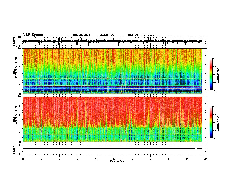Viewport: 231px width, 178px height.
Task: Click the "VLF Spectra" plot title
Action: (x=33, y=35)
